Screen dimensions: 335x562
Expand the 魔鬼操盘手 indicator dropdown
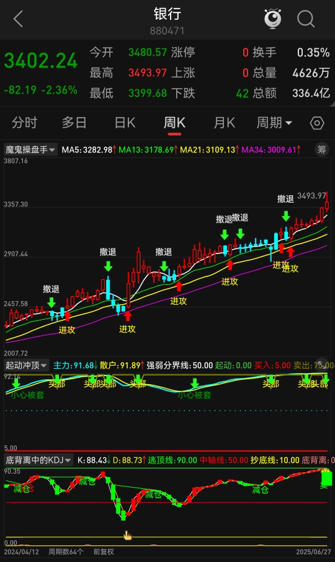coord(30,149)
